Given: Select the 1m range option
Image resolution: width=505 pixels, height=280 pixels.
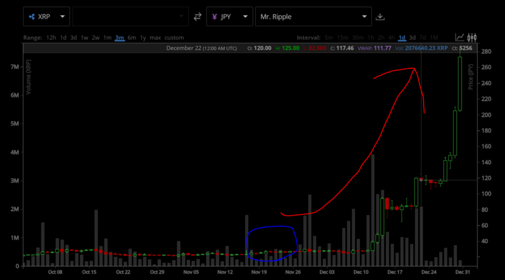Looking at the screenshot, I should (107, 38).
